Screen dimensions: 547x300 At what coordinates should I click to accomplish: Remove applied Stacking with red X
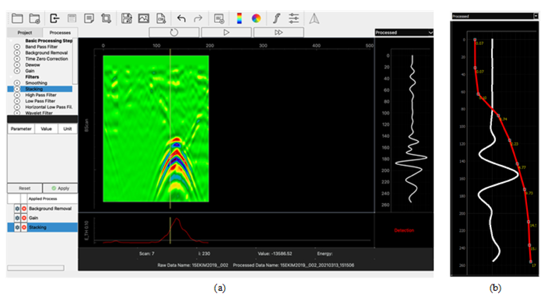pos(24,227)
